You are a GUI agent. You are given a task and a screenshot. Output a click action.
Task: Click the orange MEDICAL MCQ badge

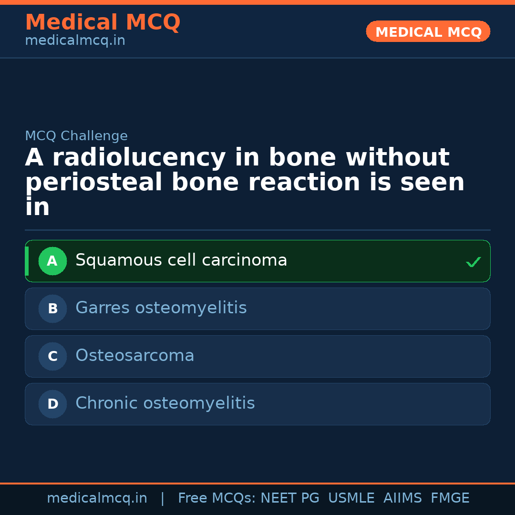point(428,31)
